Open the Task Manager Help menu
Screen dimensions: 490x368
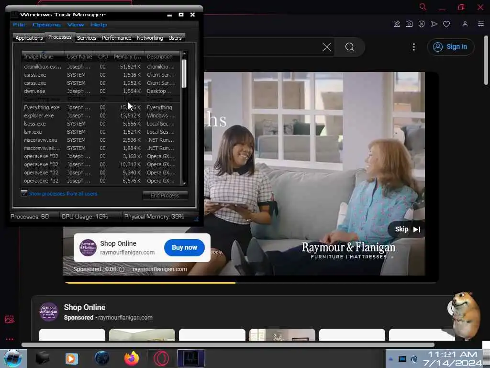(99, 25)
